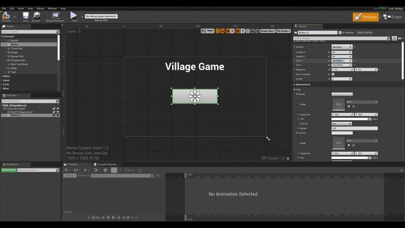Open the File menu
Image resolution: width=405 pixels, height=228 pixels.
pos(4,8)
